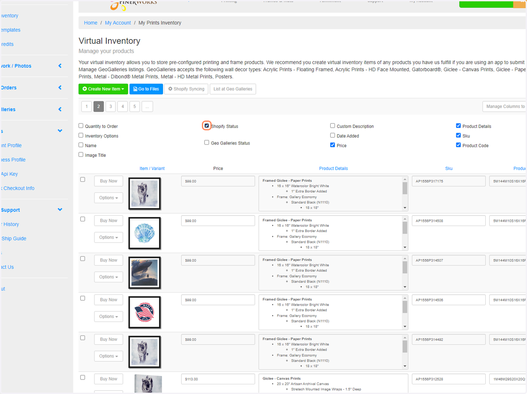Image resolution: width=527 pixels, height=394 pixels.
Task: Click the Go to Files button
Action: [146, 89]
